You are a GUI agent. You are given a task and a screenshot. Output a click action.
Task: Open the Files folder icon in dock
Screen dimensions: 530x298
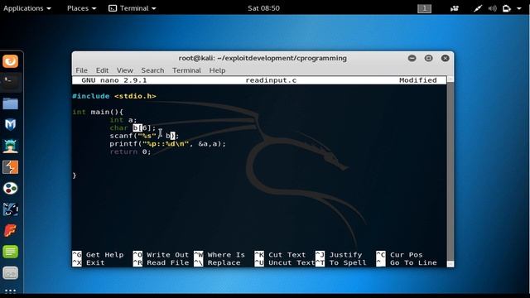click(11, 103)
